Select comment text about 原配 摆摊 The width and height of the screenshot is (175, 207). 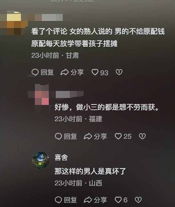pyautogui.click(x=98, y=37)
